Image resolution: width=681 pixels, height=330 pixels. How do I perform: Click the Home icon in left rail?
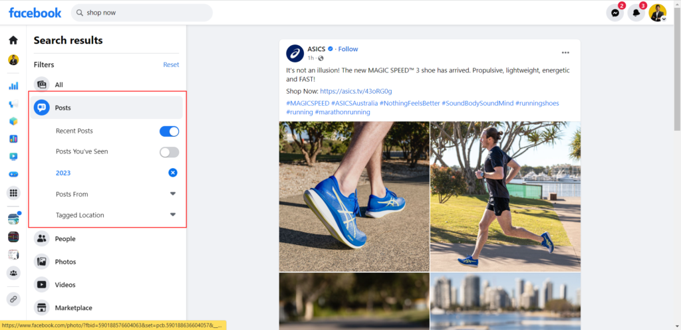[x=13, y=41]
